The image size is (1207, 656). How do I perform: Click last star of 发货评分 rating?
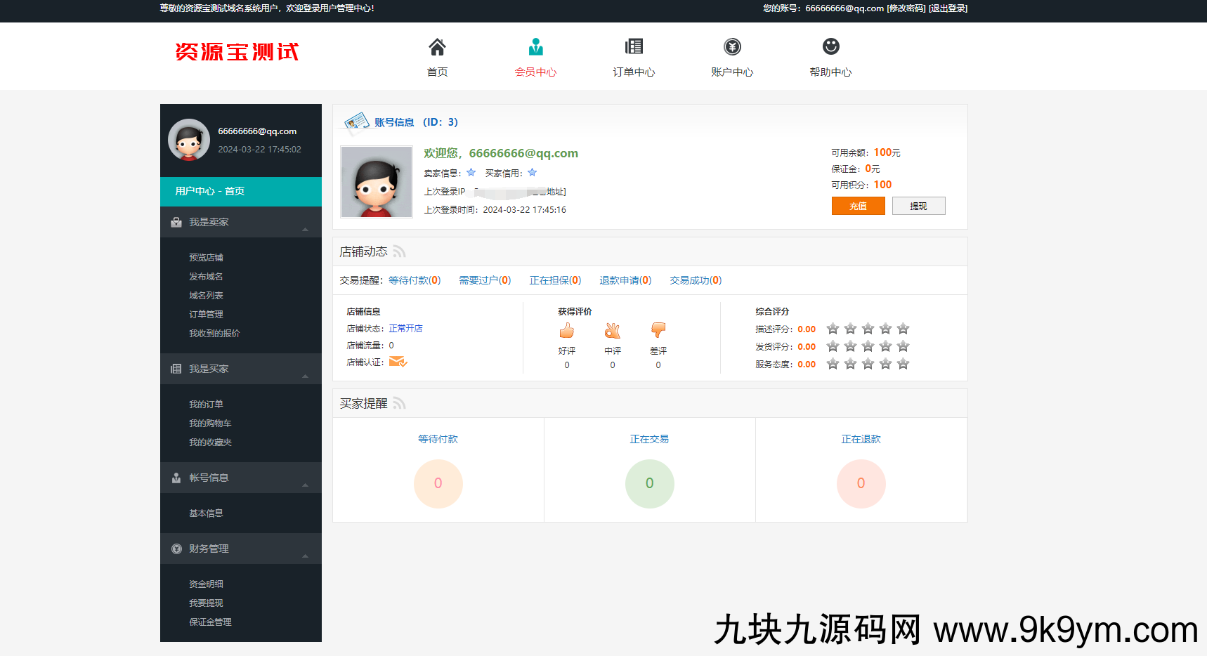coord(903,346)
